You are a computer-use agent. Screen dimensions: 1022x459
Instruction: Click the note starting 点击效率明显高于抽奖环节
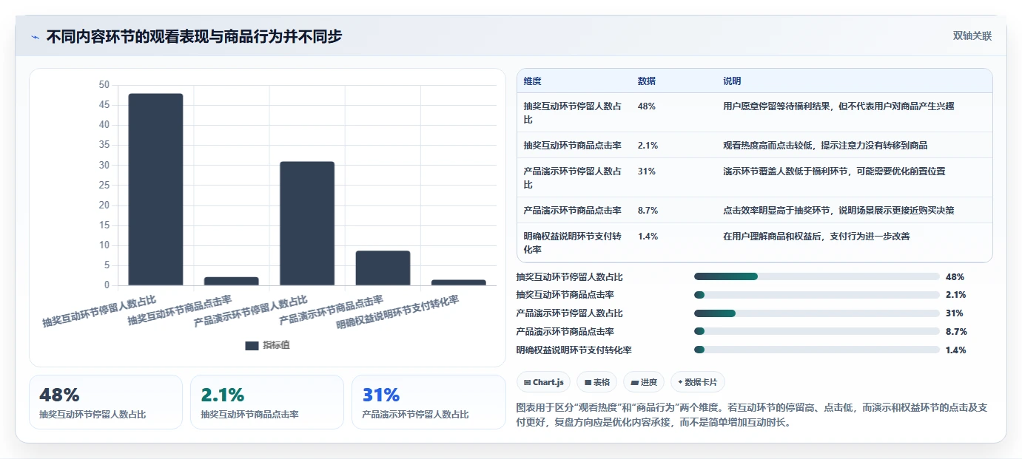pos(838,211)
